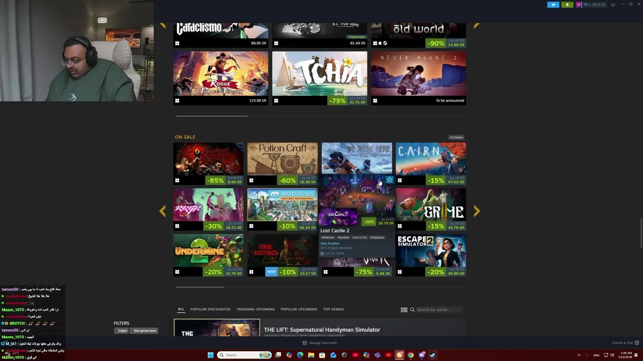Show hidden system tray icons chevron
Screen dimensions: 643x361
pyautogui.click(x=579, y=355)
